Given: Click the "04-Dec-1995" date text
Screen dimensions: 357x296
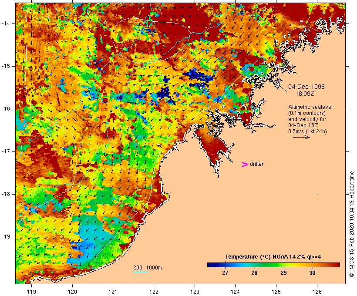Looking at the screenshot, I should coord(306,87).
